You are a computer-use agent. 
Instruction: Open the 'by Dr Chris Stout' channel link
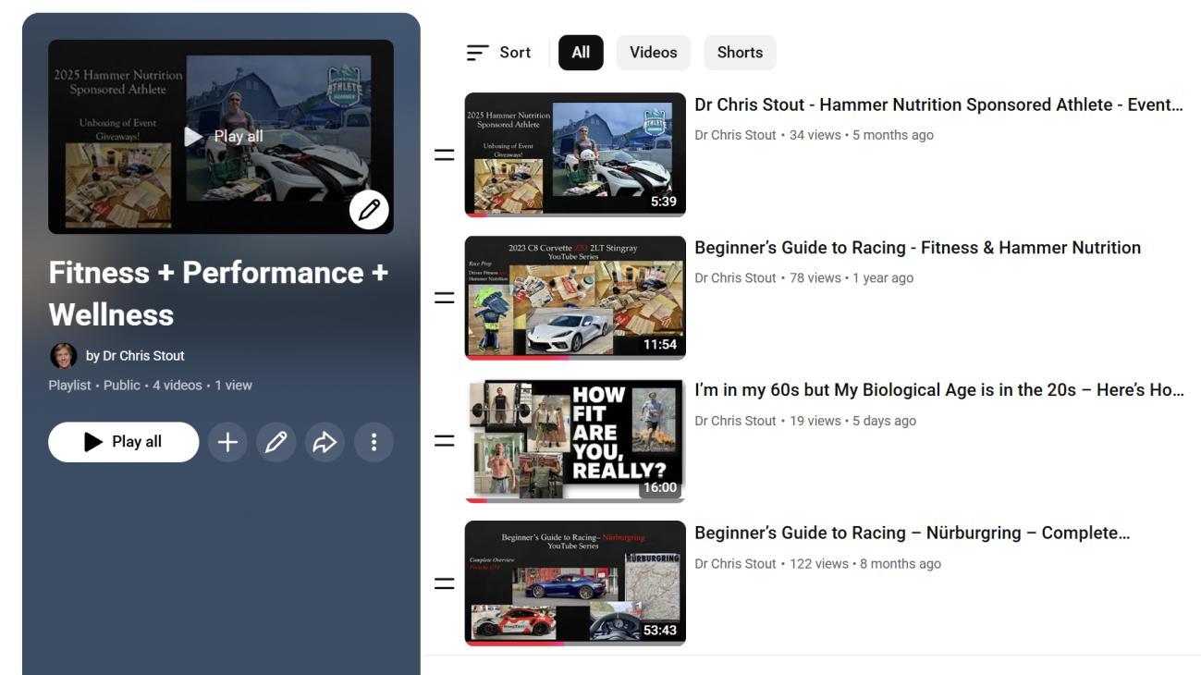(135, 356)
